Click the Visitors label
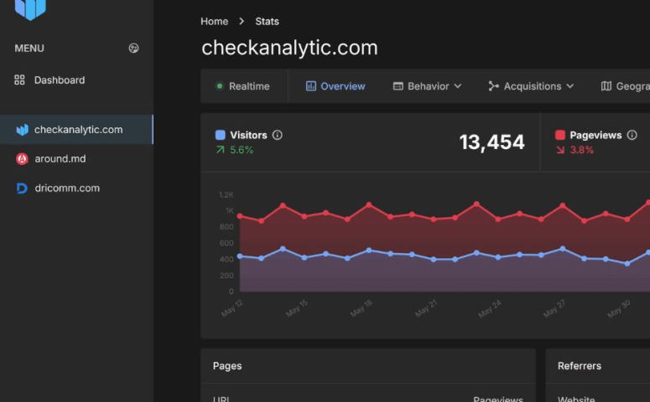The image size is (650, 402). (x=248, y=135)
